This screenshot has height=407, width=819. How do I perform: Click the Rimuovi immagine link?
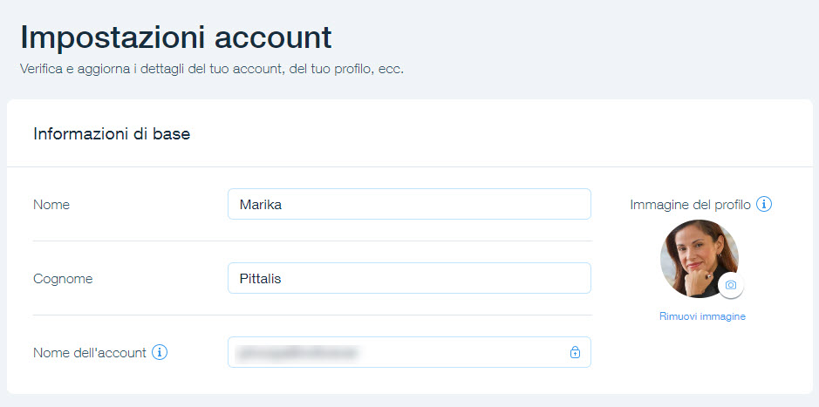point(702,316)
